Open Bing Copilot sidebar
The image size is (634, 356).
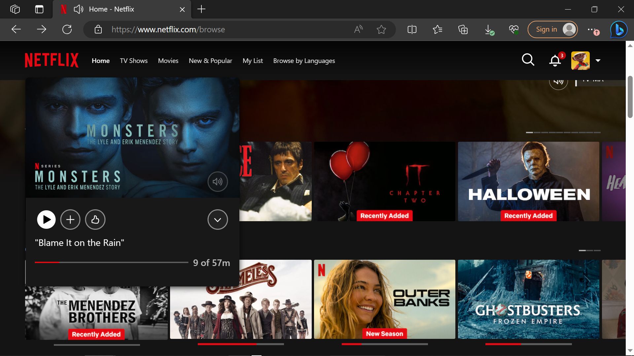[618, 30]
